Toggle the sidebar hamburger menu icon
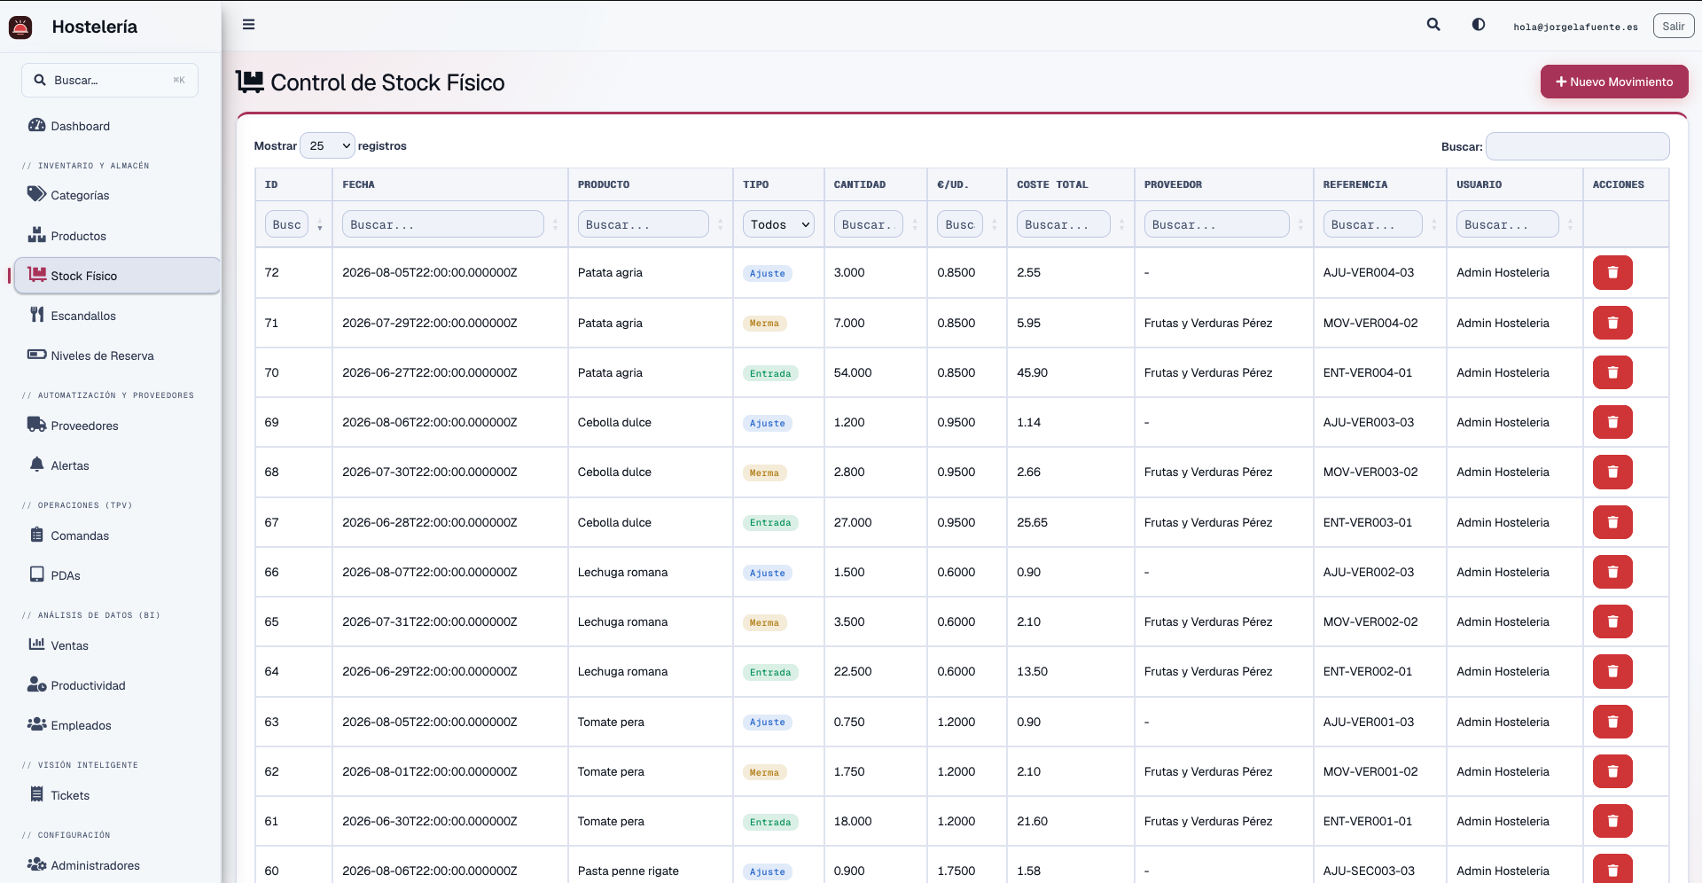 tap(249, 25)
